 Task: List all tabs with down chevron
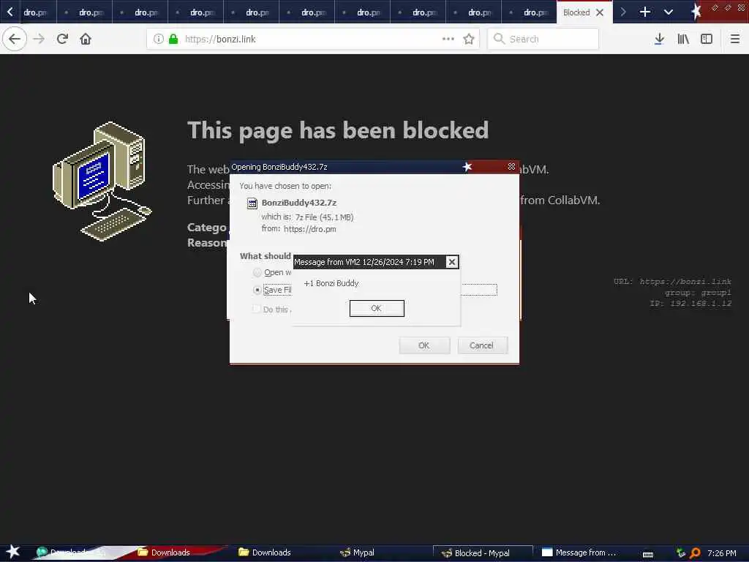(669, 12)
